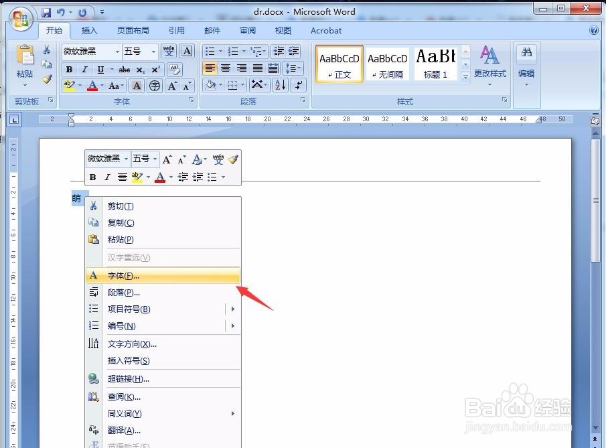The height and width of the screenshot is (448, 606).
Task: Toggle bold in mini toolbar
Action: 93,177
